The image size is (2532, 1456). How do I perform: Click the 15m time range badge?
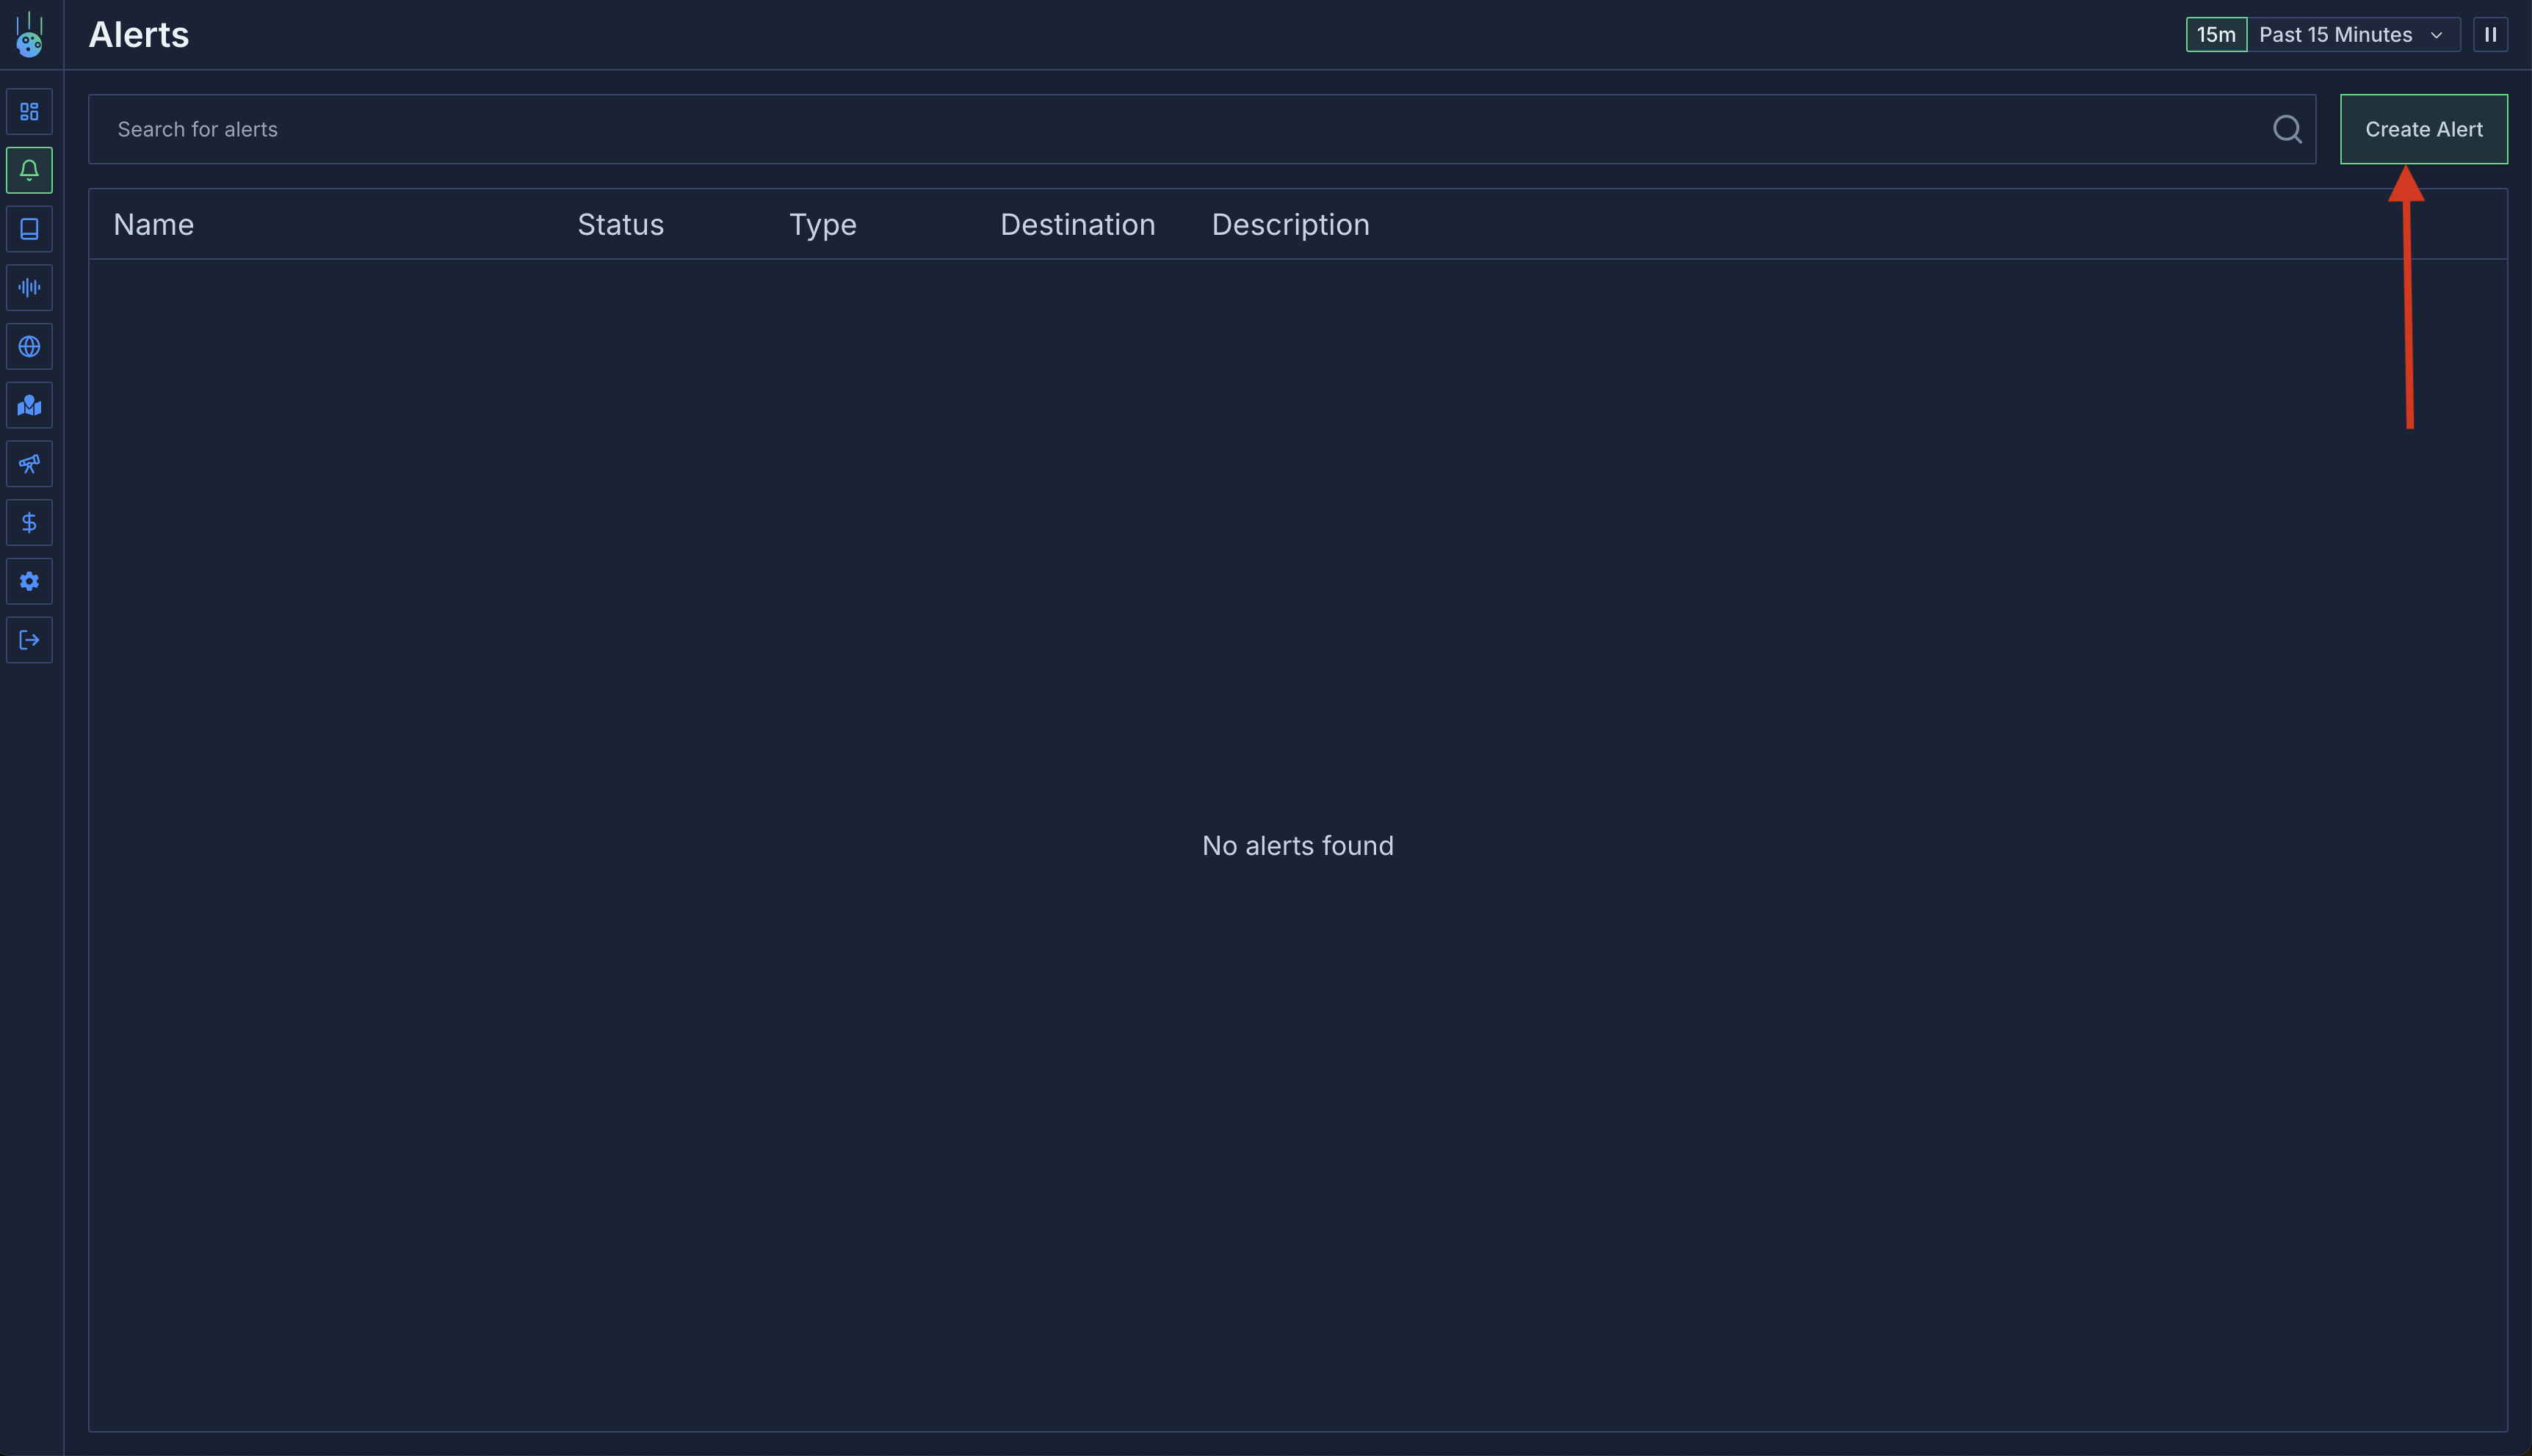(2215, 35)
